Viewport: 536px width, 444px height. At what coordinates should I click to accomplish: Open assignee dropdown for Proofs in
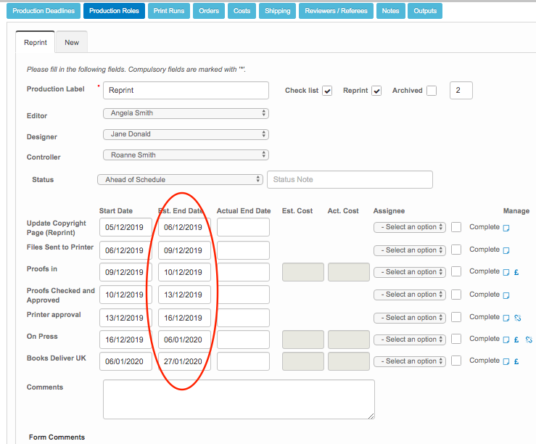coord(410,272)
